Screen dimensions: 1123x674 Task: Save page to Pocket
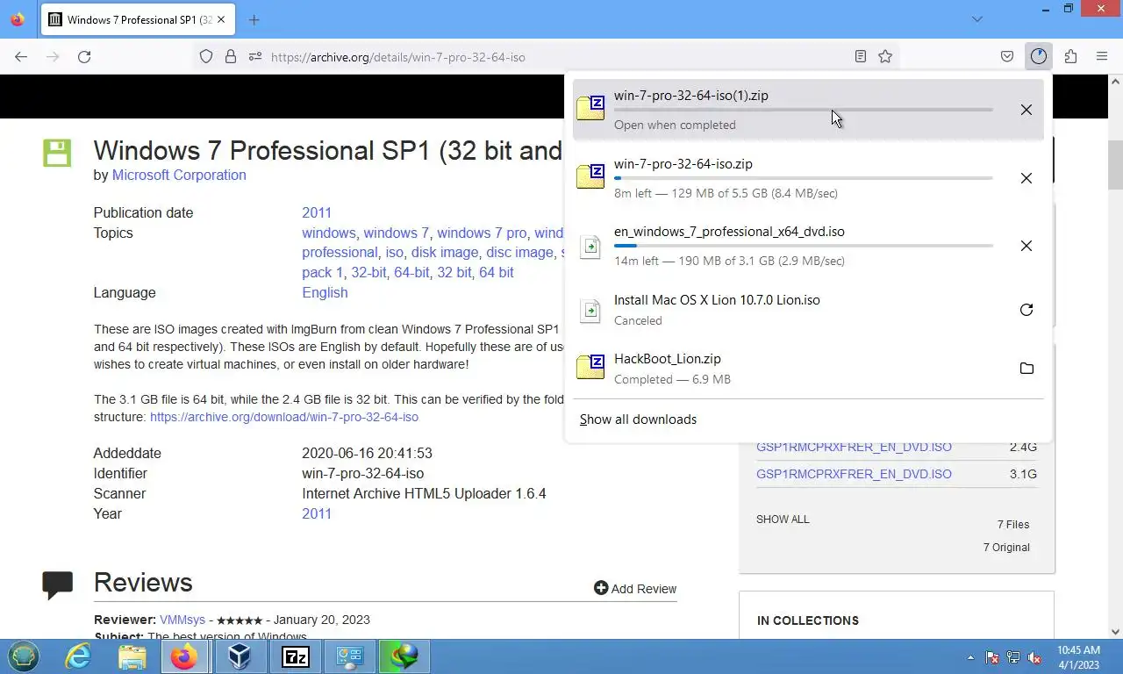point(1007,57)
